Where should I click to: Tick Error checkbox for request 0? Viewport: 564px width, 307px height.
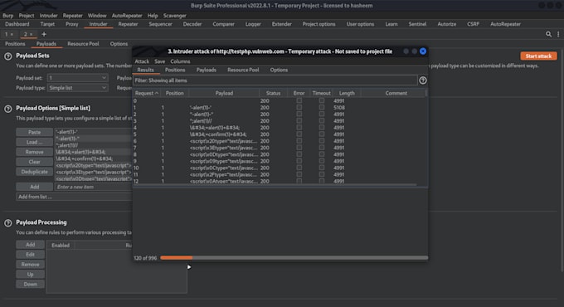pos(299,100)
